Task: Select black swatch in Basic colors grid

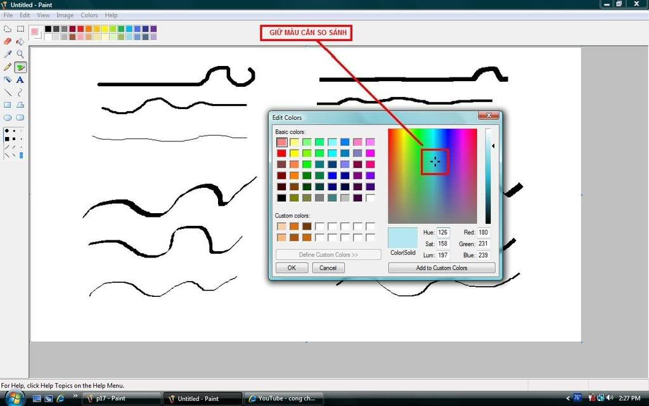Action: pyautogui.click(x=281, y=198)
